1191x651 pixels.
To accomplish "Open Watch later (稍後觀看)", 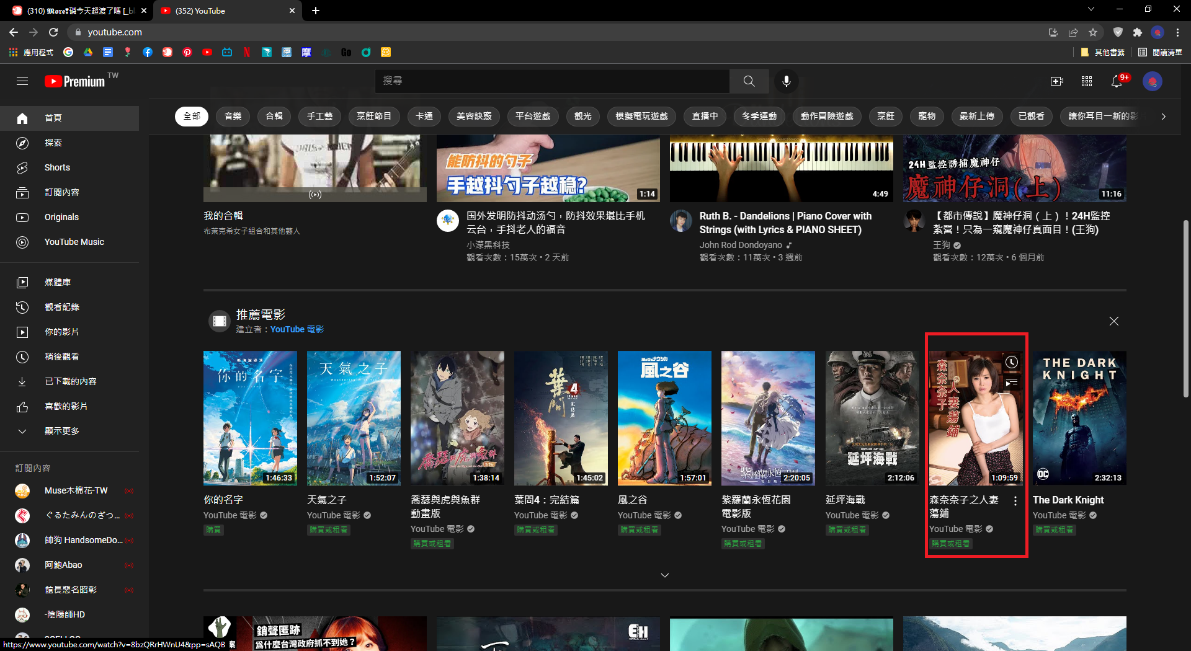I will 69,356.
